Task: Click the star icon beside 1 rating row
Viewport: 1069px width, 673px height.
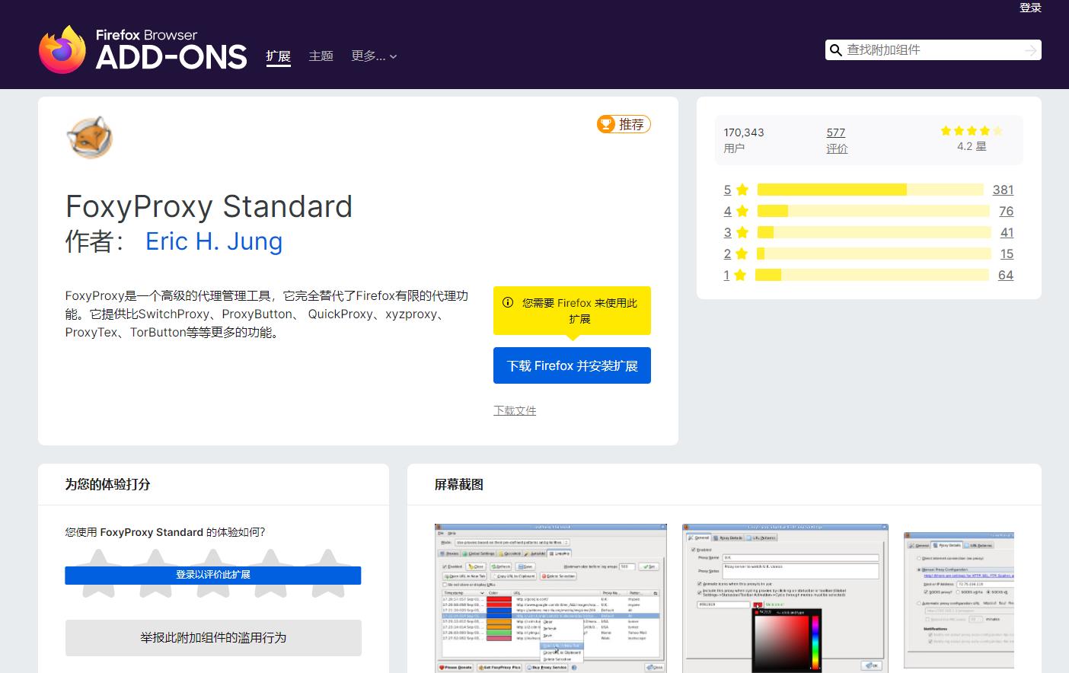Action: point(740,275)
